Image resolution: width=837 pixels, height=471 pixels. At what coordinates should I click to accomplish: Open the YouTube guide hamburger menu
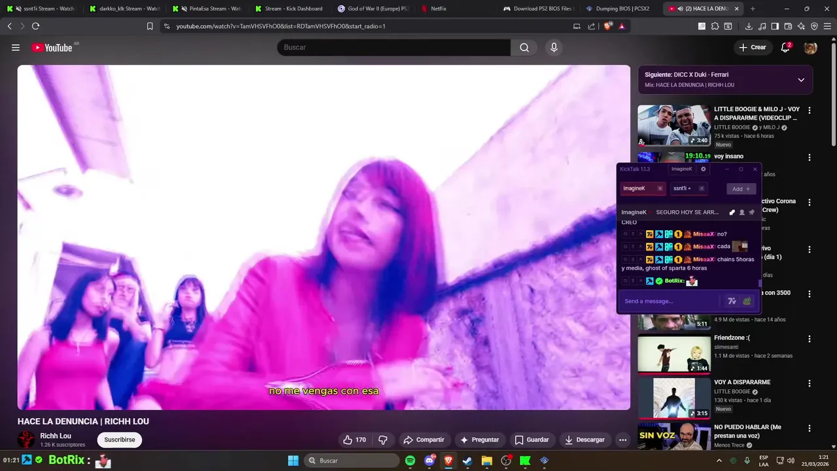(x=16, y=47)
